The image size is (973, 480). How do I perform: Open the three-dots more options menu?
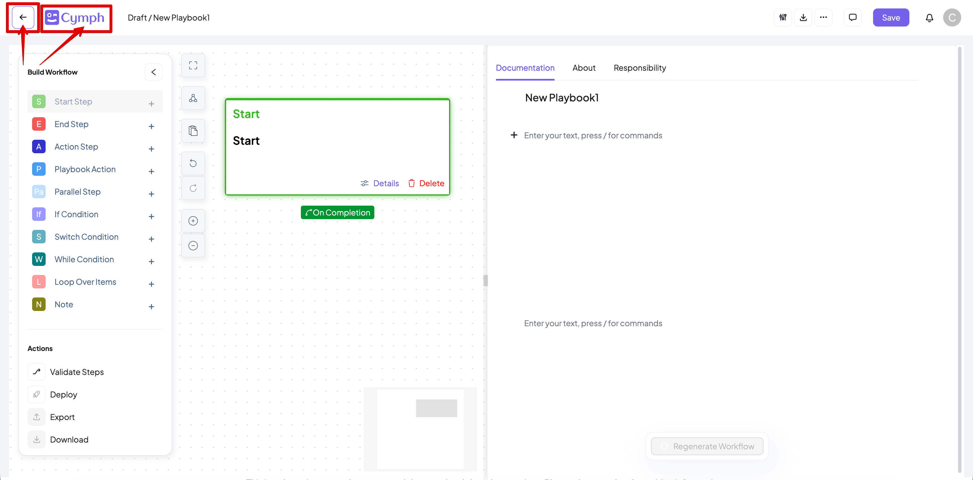[823, 17]
